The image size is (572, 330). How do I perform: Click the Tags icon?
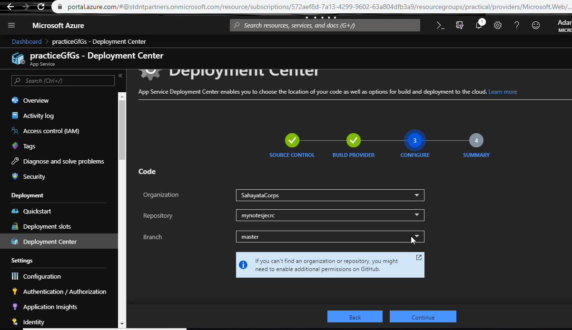click(x=15, y=146)
